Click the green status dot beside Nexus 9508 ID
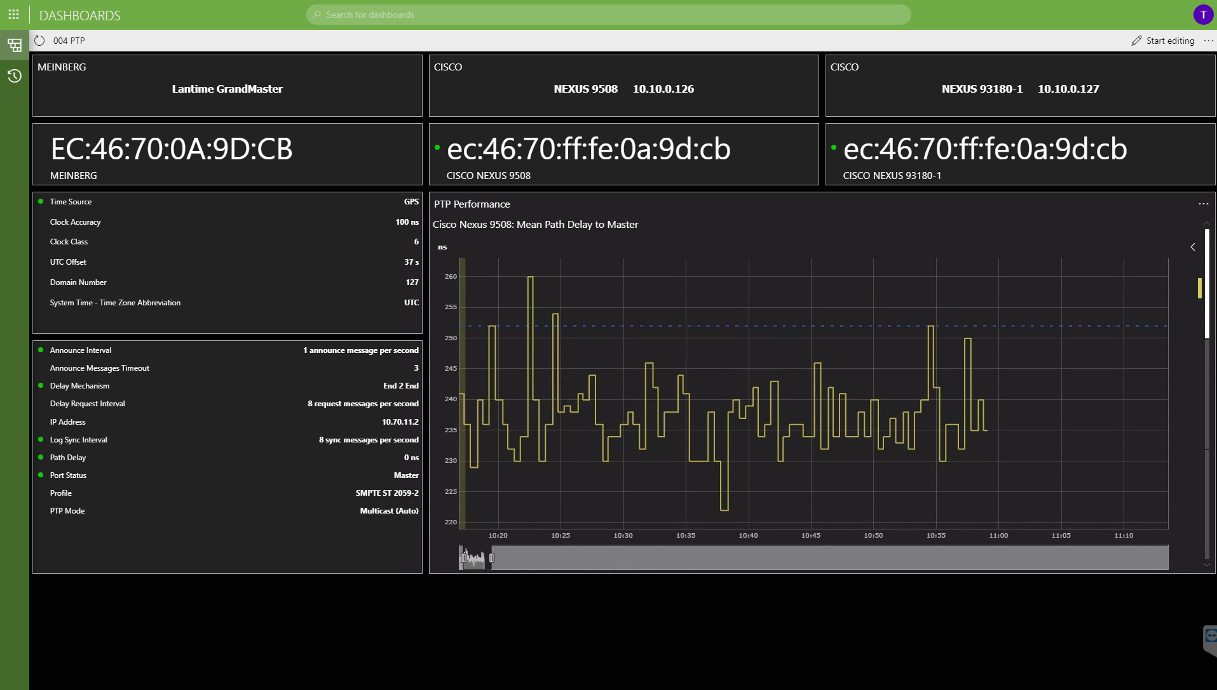This screenshot has width=1217, height=690. pos(437,147)
